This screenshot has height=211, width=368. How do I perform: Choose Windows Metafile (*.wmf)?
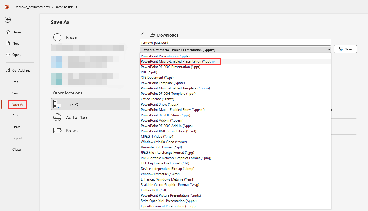(x=235, y=174)
